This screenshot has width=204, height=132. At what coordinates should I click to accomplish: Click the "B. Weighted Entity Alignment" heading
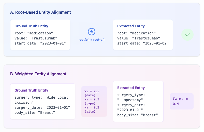38,74
